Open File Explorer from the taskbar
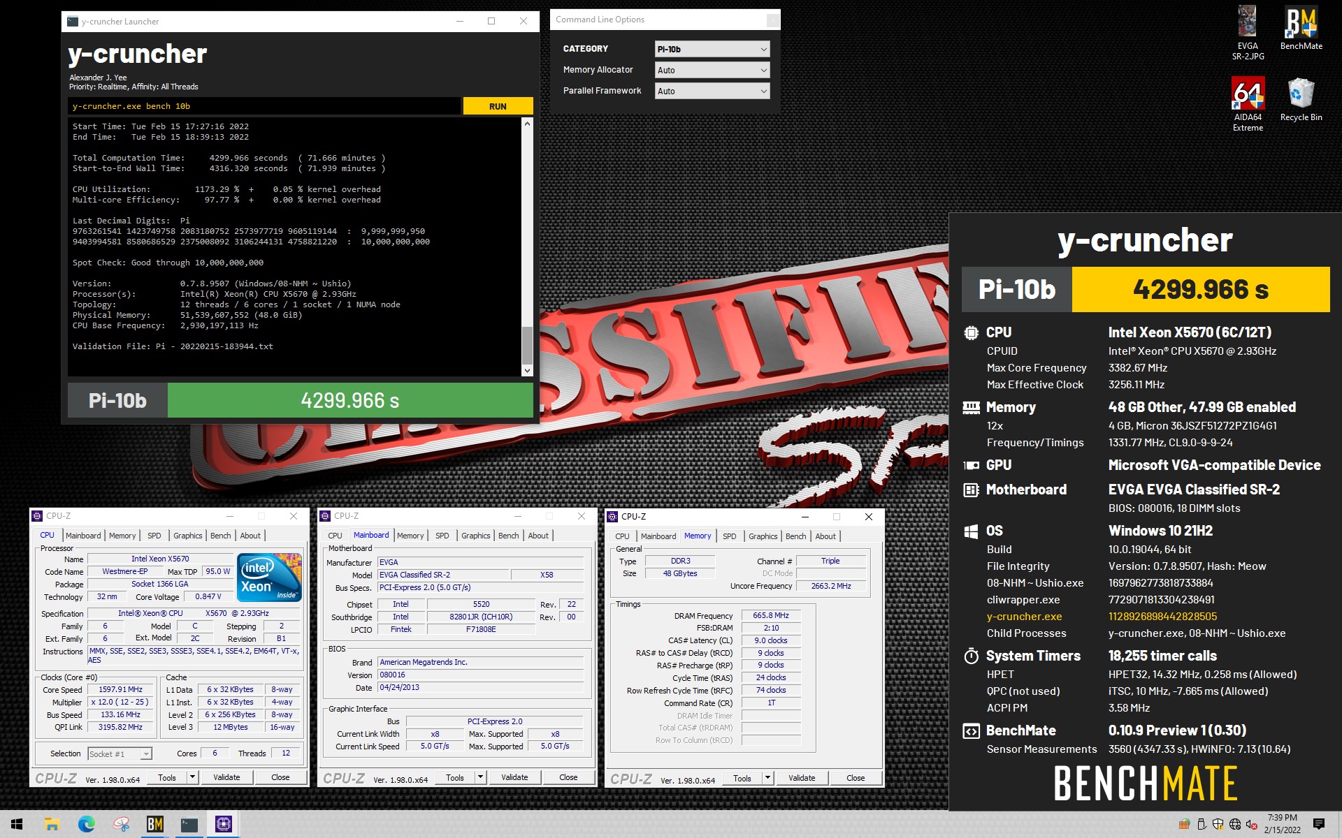1342x838 pixels. (52, 825)
